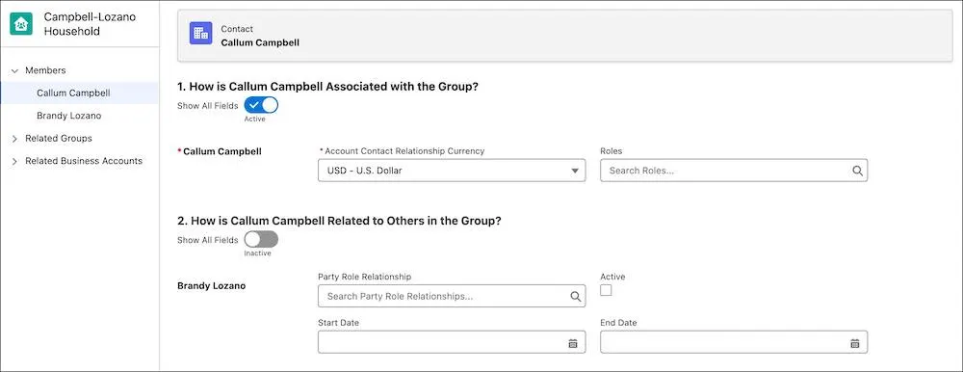Screen dimensions: 963x372
Task: Click the Start Date input field
Action: pyautogui.click(x=452, y=342)
